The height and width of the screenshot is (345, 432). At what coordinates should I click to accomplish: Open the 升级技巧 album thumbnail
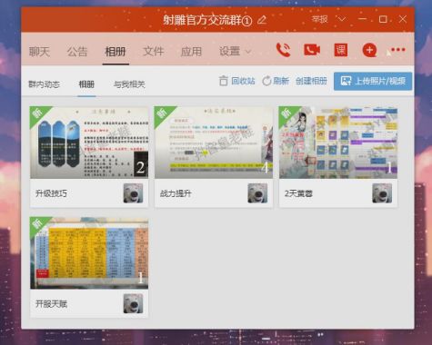(89, 143)
